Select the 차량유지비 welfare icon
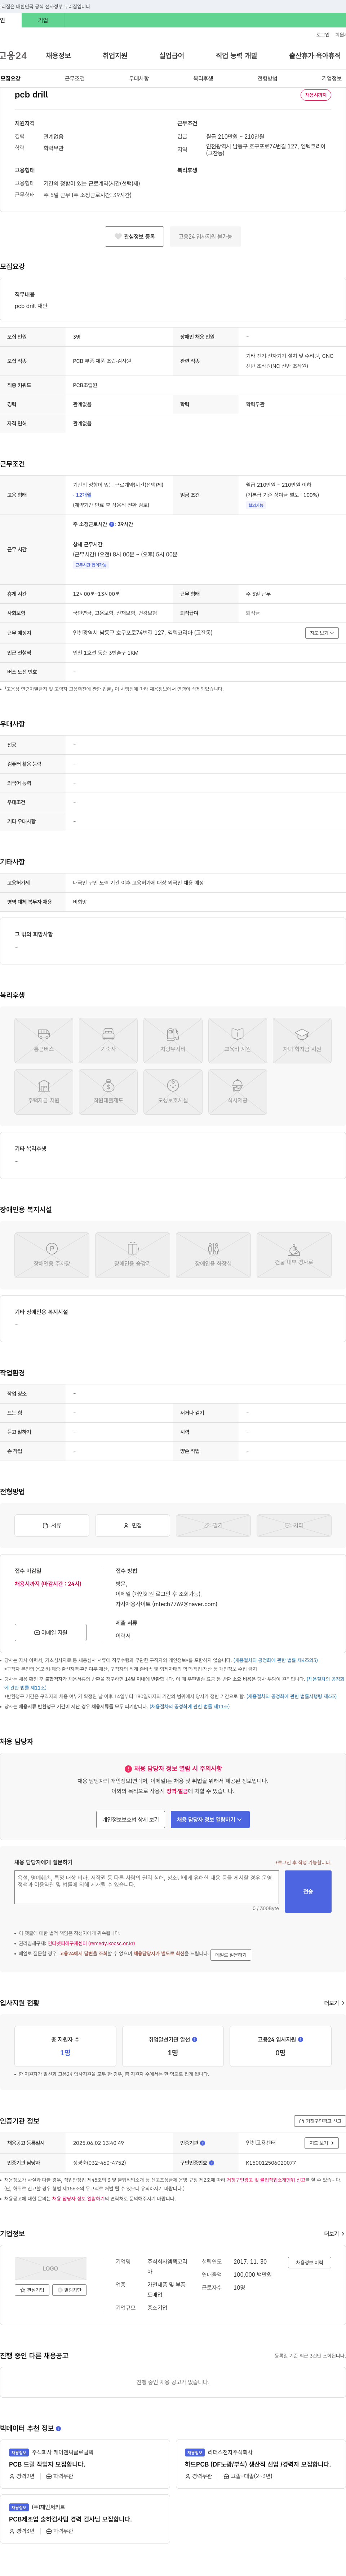346x2576 pixels. [173, 1041]
